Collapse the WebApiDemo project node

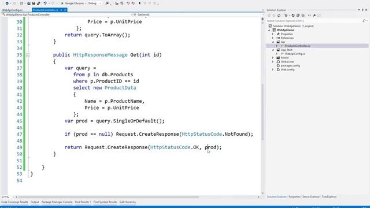[x=269, y=30]
